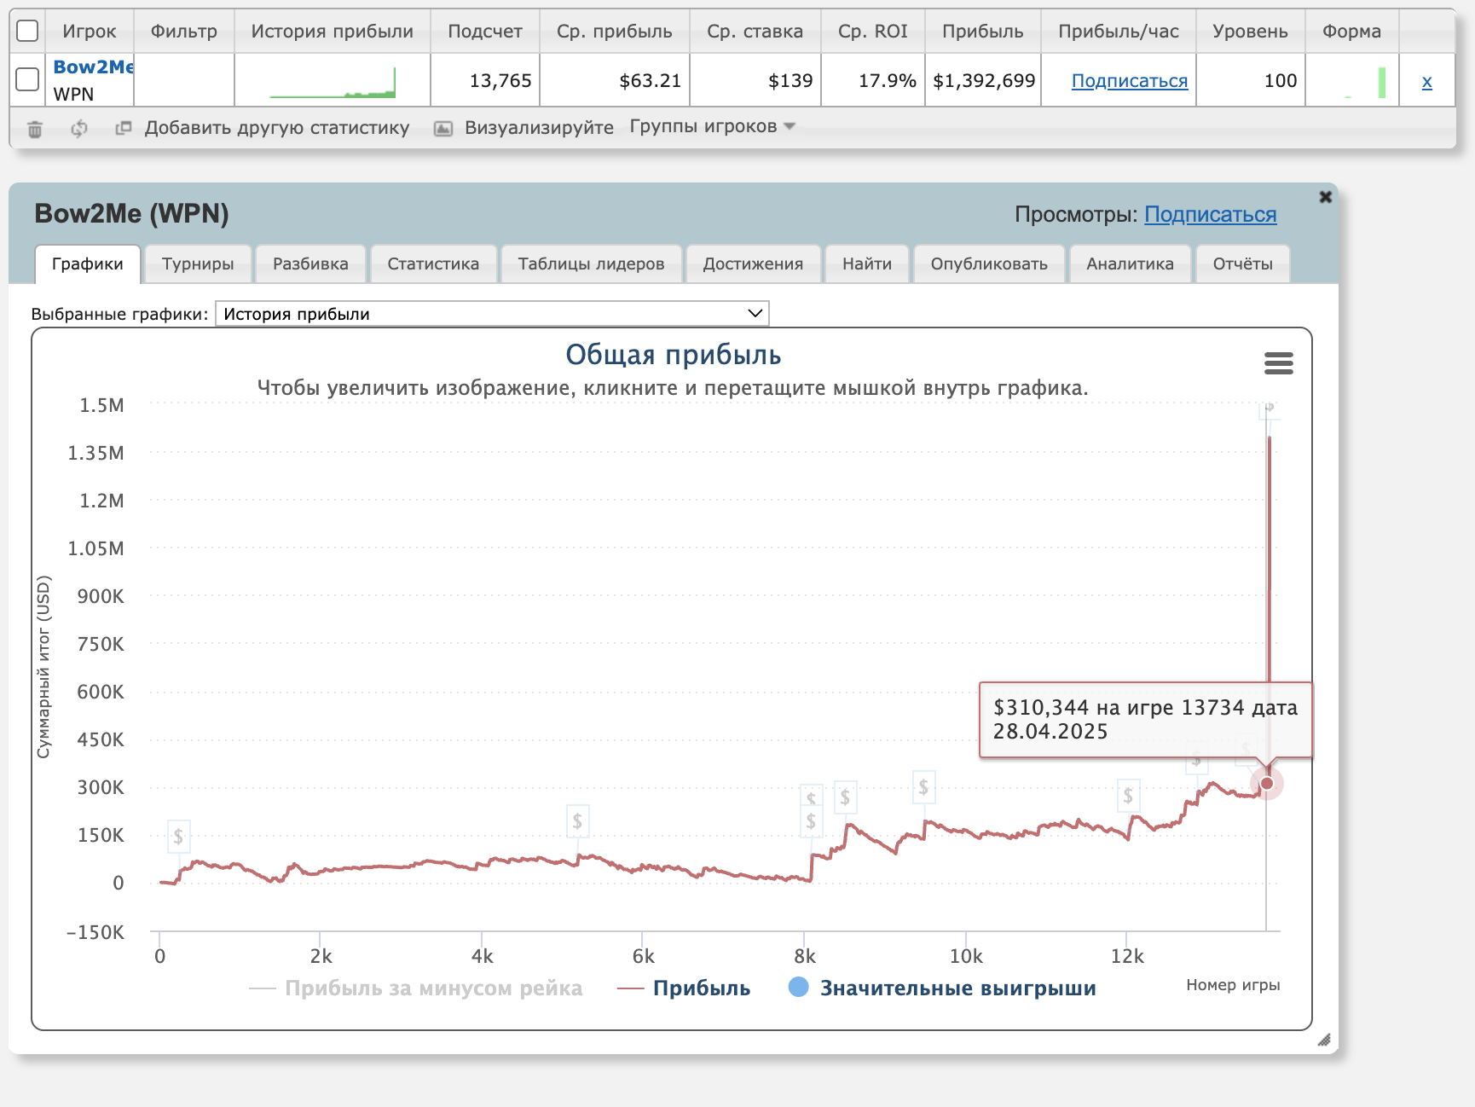Toggle Значительные выигрыши legend series
Viewport: 1475px width, 1107px height.
coord(942,988)
